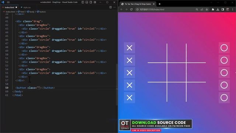Open browser Downloads icon
The width and height of the screenshot is (236, 133).
pos(218,9)
